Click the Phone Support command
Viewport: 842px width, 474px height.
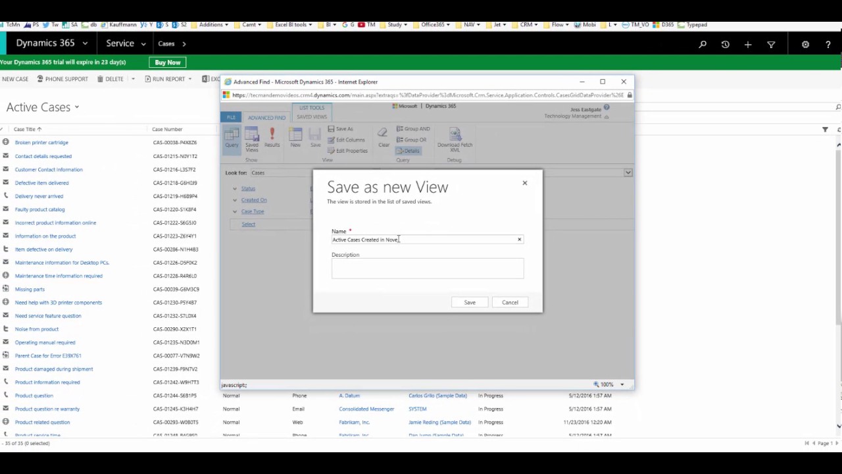pos(62,79)
